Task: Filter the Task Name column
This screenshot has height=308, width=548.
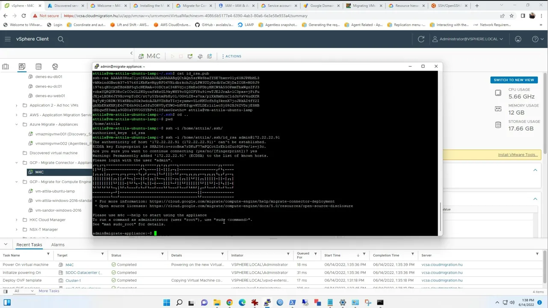Action: pos(48,255)
